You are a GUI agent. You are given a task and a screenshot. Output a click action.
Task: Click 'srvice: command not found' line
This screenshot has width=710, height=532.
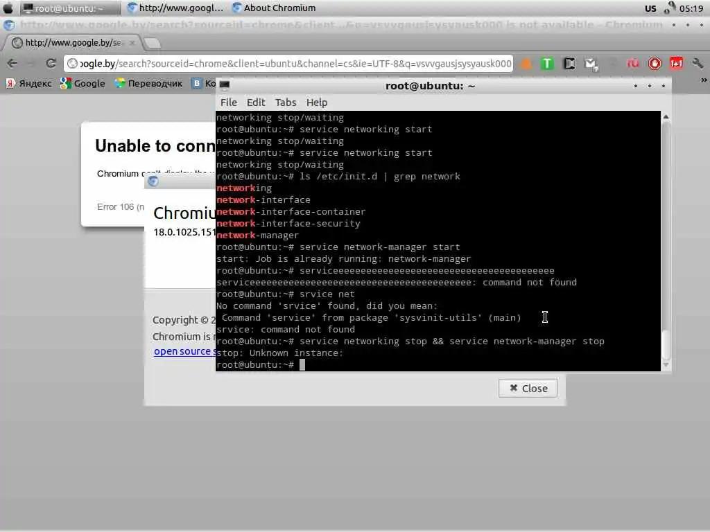pos(286,329)
